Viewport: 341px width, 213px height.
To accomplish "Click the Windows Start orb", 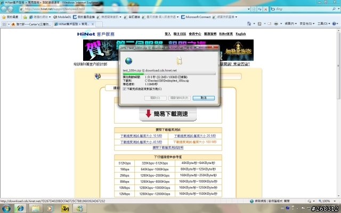I will point(6,208).
